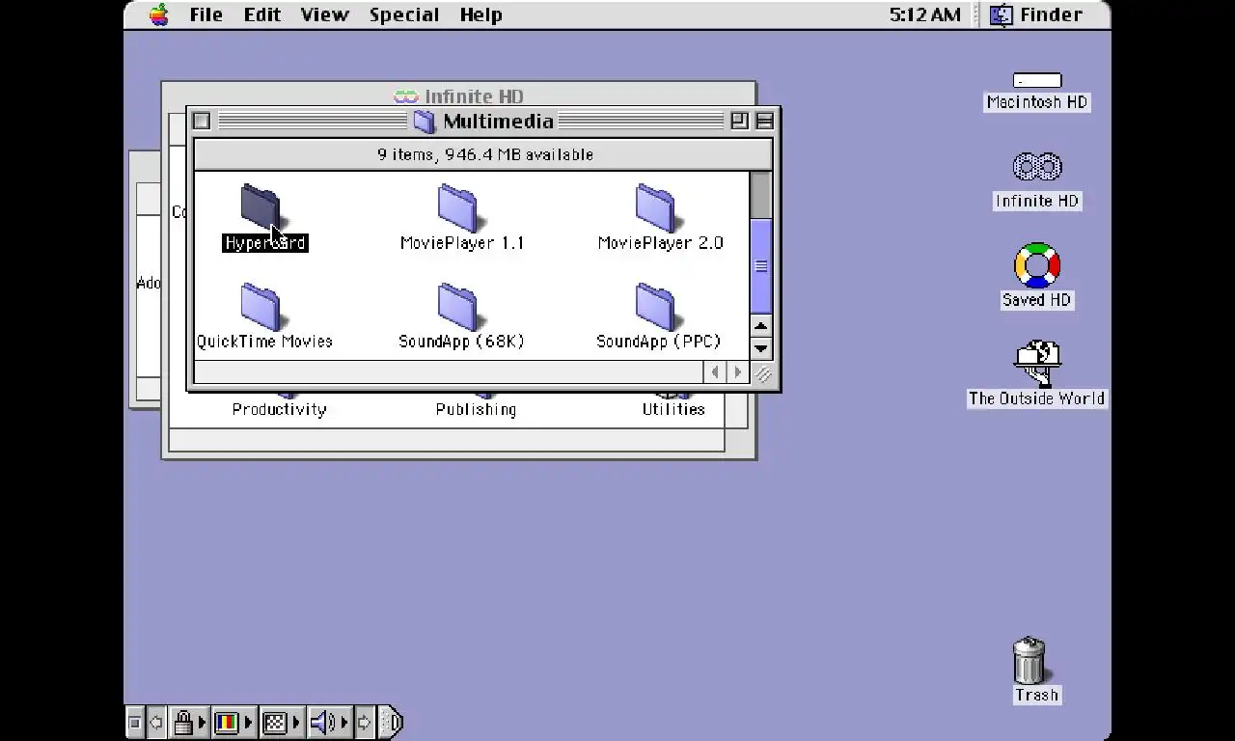Click the Multimedia window zoom box
This screenshot has width=1235, height=741.
[739, 121]
